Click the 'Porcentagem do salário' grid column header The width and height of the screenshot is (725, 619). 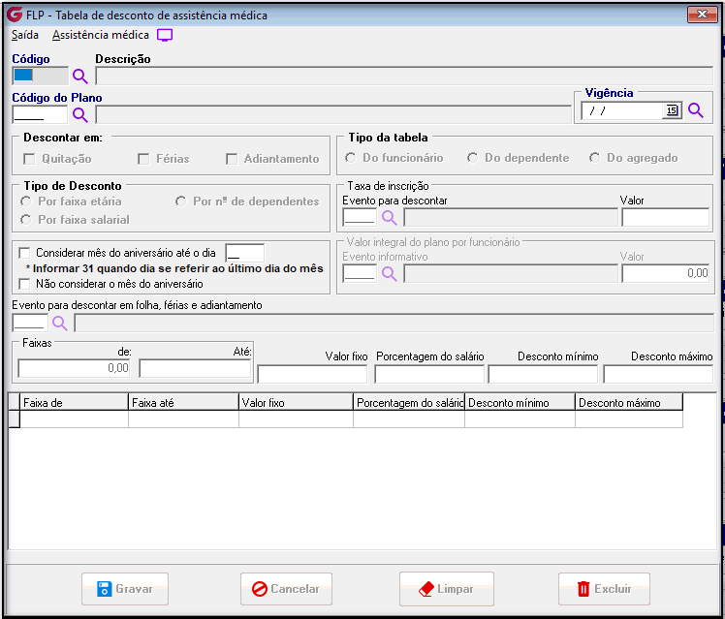409,402
